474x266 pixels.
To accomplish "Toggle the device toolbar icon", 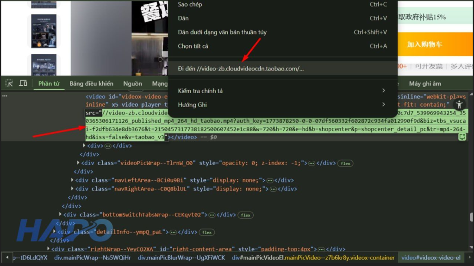I will click(23, 83).
